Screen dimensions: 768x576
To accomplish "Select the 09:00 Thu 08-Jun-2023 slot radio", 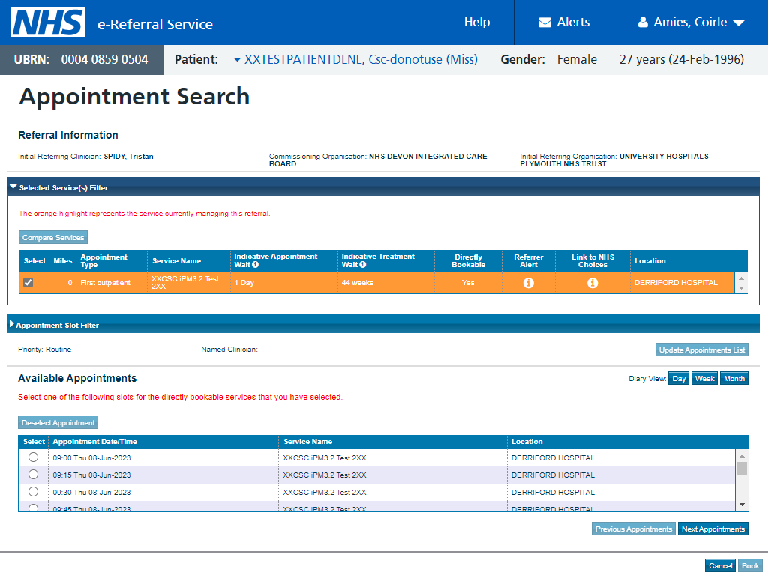I will (x=33, y=457).
